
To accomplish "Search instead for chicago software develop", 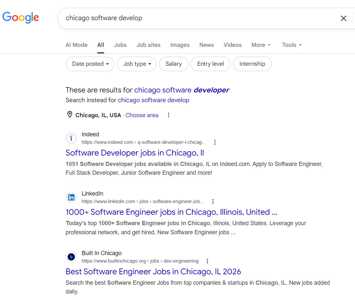I will click(x=153, y=100).
